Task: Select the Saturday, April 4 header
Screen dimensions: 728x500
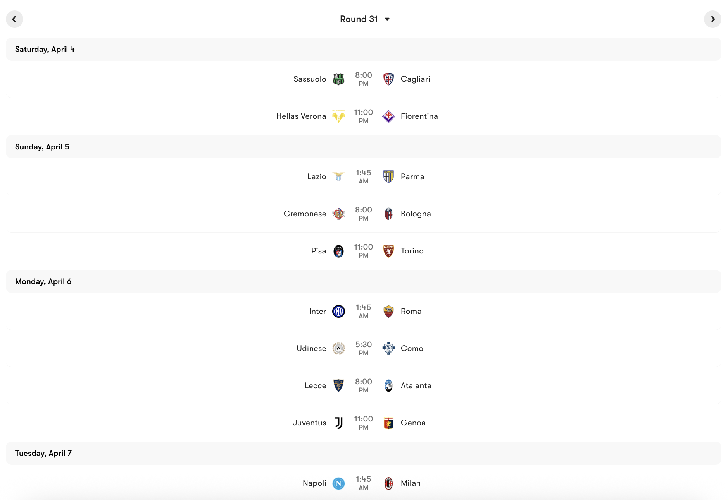Action: pos(44,49)
